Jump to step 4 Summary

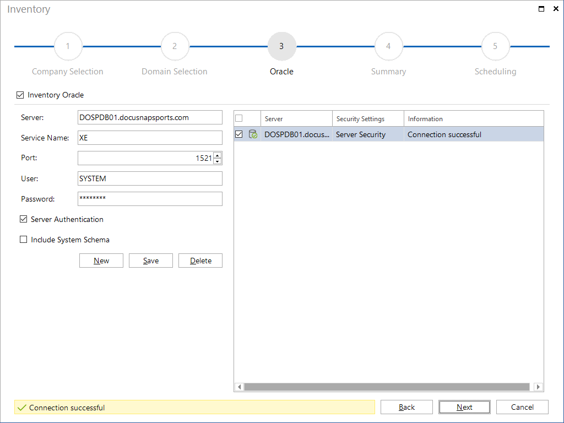[388, 46]
